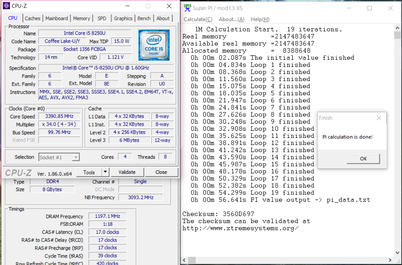Minimize the CPU-Z window

pos(127,6)
